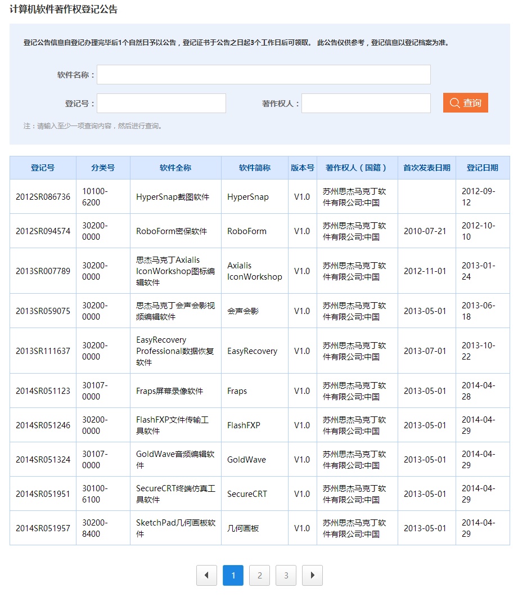The height and width of the screenshot is (610, 518).
Task: Click registration date 2012-09-12
Action: pos(478,197)
